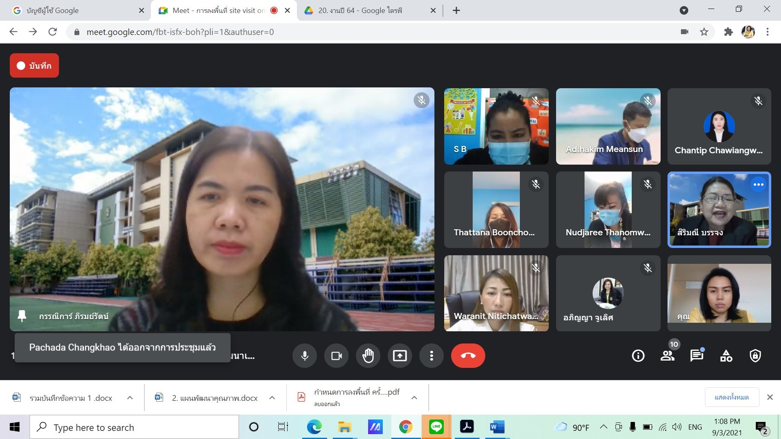Show the participants list icon
The width and height of the screenshot is (781, 439).
[667, 356]
